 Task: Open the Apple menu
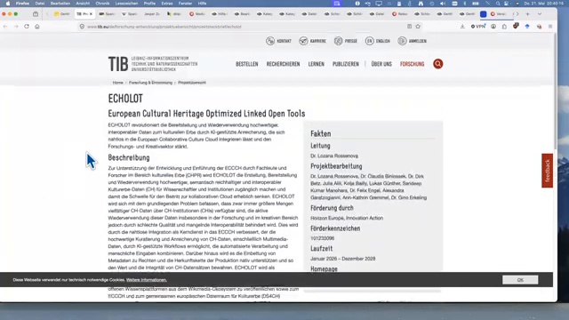pos(8,4)
